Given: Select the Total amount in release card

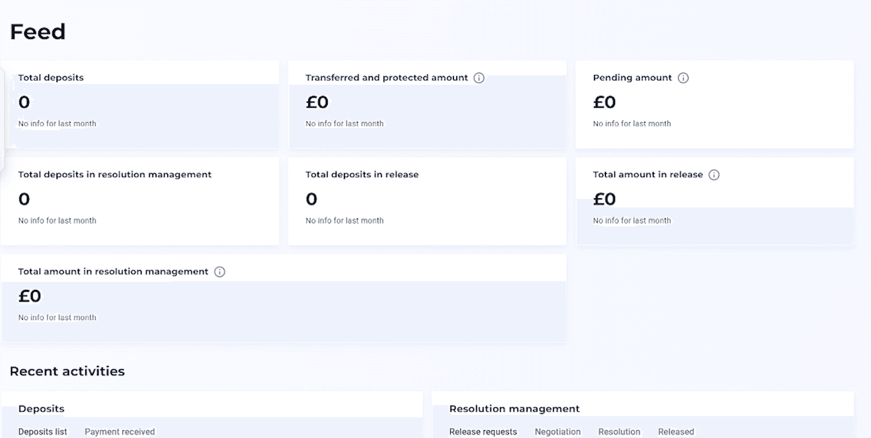Looking at the screenshot, I should tap(714, 201).
